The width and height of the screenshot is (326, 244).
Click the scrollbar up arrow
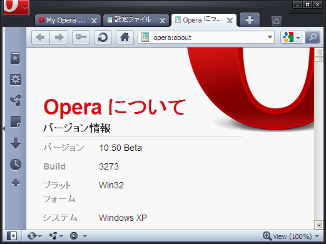[x=318, y=53]
